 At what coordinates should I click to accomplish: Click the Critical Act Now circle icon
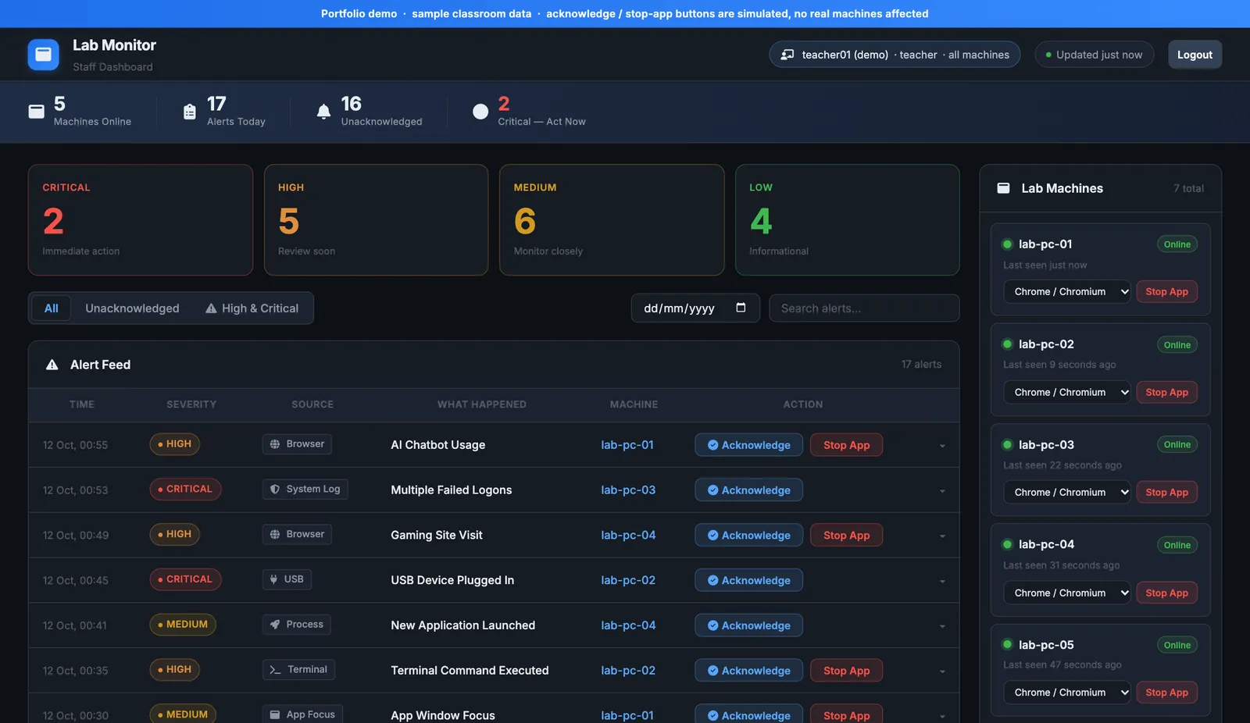point(480,112)
